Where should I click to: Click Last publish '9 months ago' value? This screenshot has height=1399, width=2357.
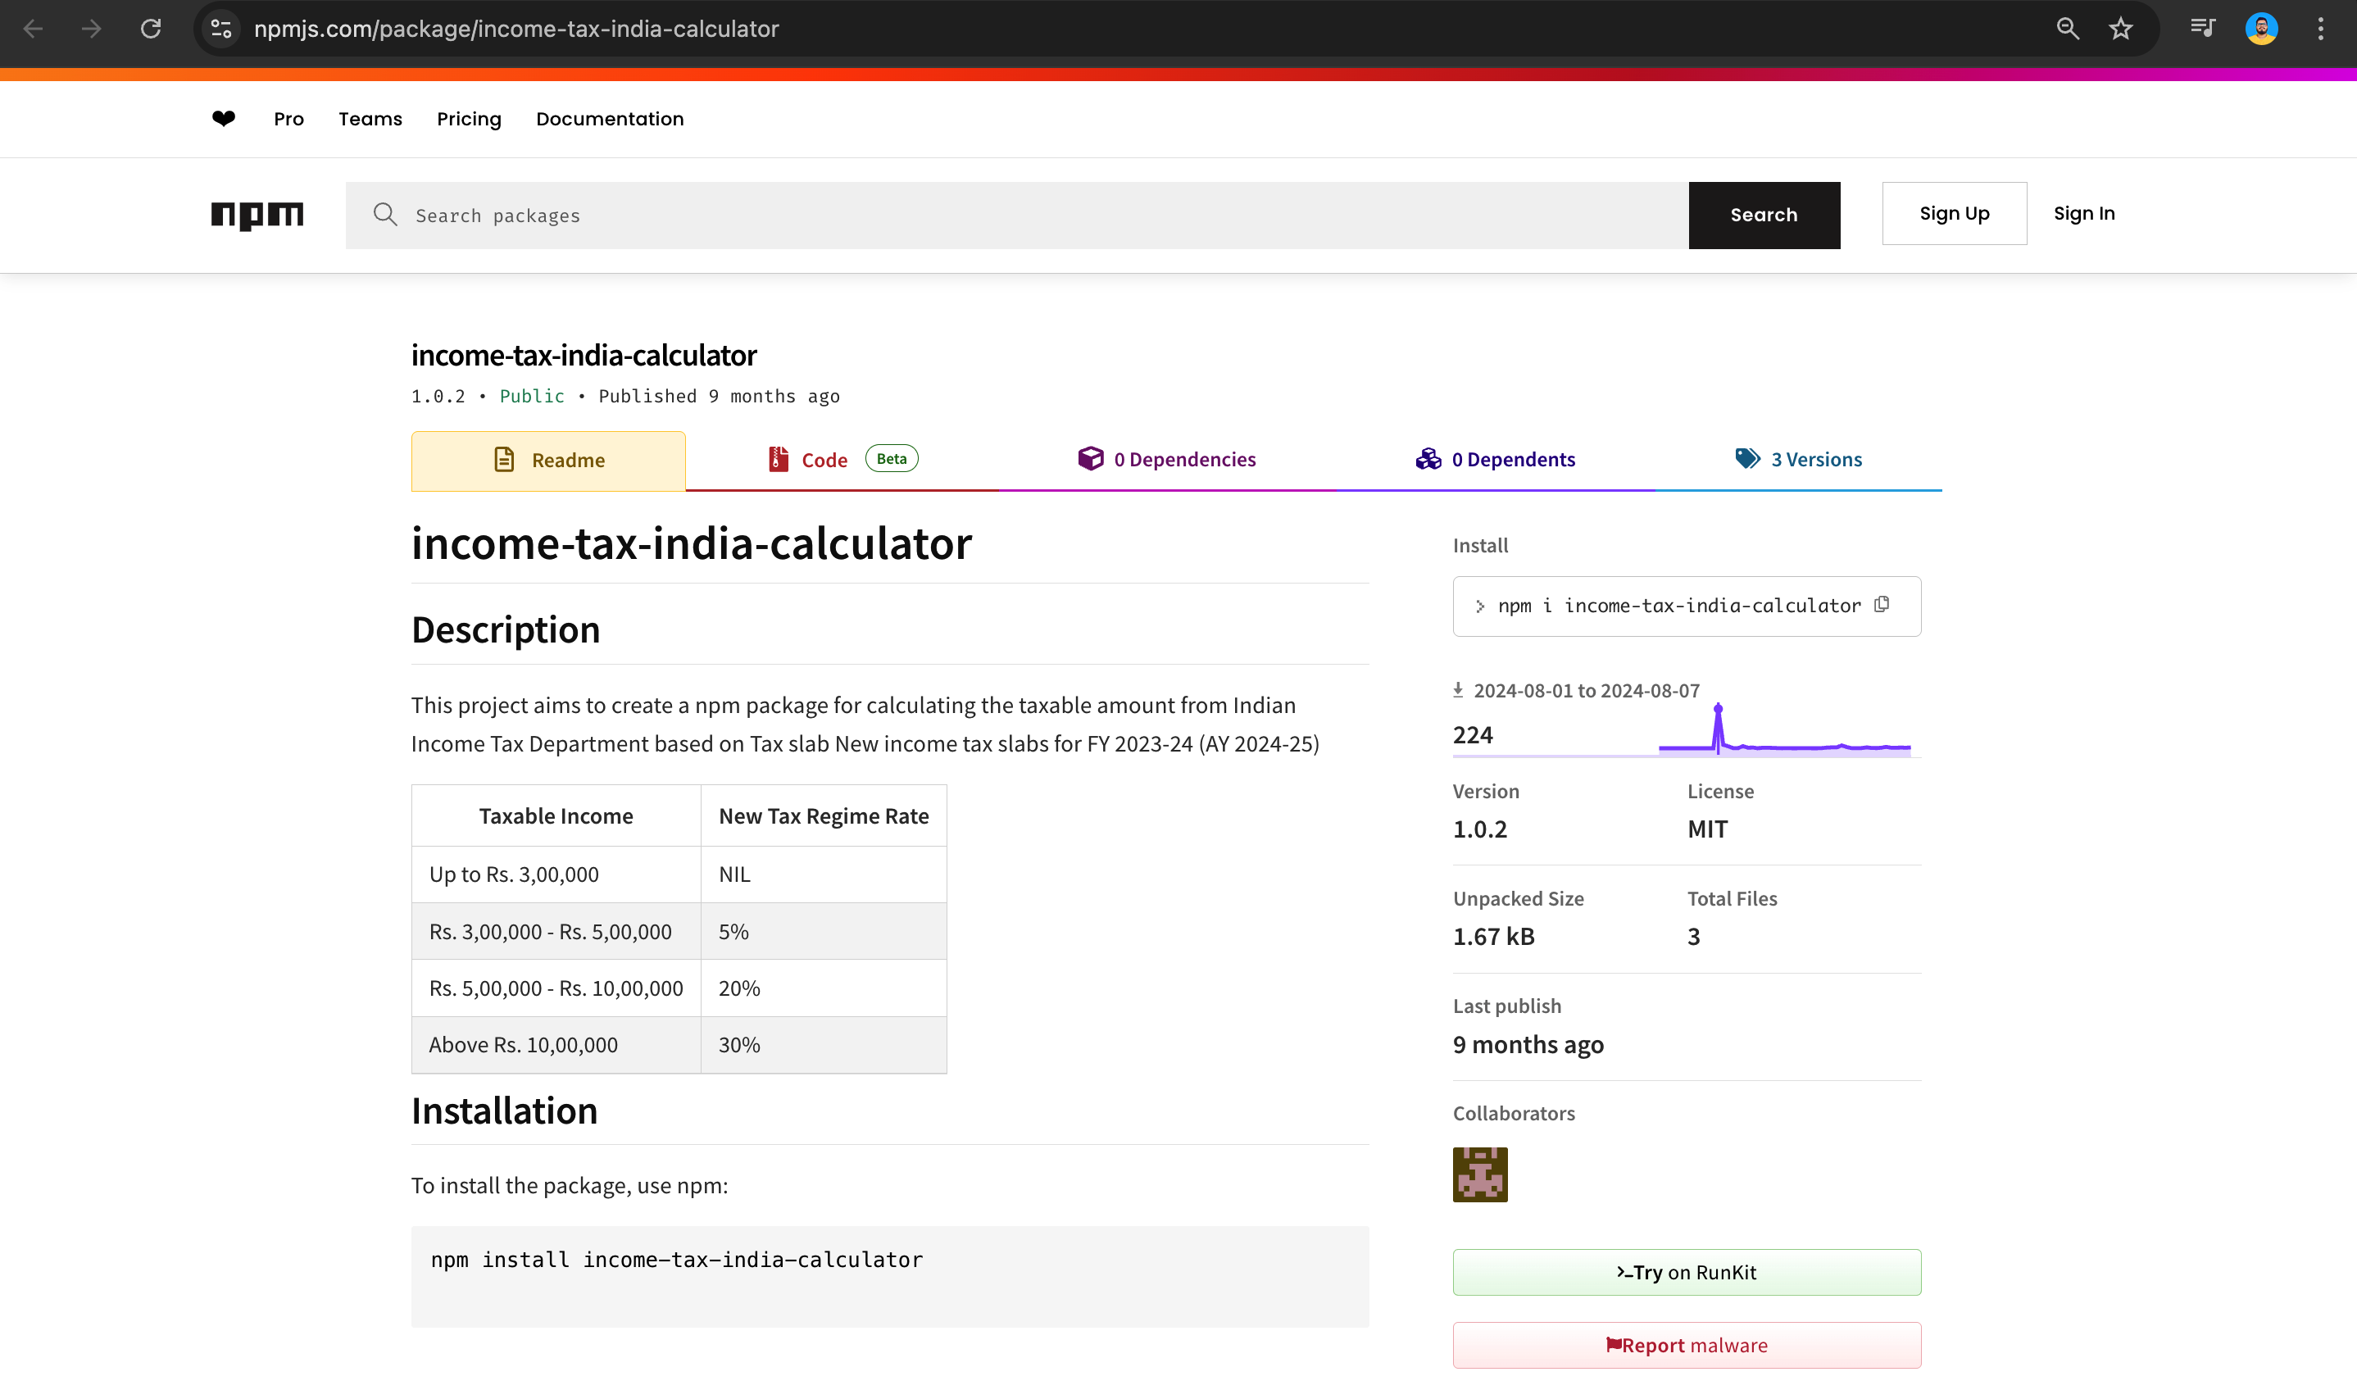pos(1528,1044)
